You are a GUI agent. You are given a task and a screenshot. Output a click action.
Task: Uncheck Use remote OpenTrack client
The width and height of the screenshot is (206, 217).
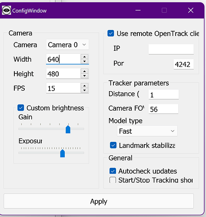click(111, 33)
